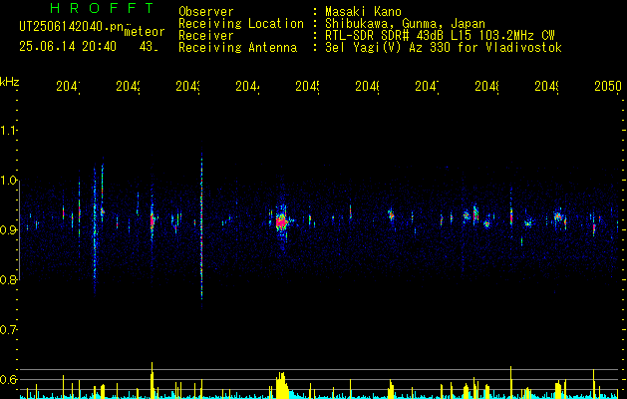
Task: Click the date stamp 25.06.14 20:40
Action: click(x=68, y=47)
